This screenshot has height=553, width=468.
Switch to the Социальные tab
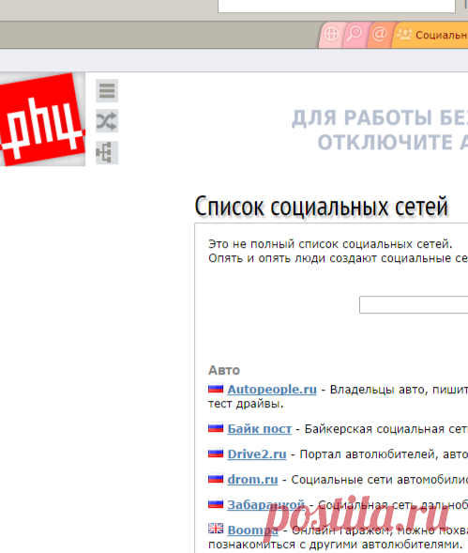click(x=431, y=35)
